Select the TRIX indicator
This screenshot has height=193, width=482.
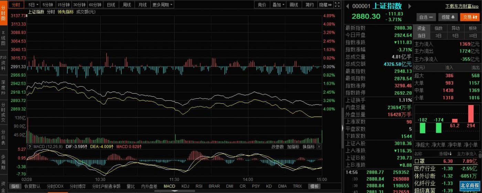(x=297, y=186)
